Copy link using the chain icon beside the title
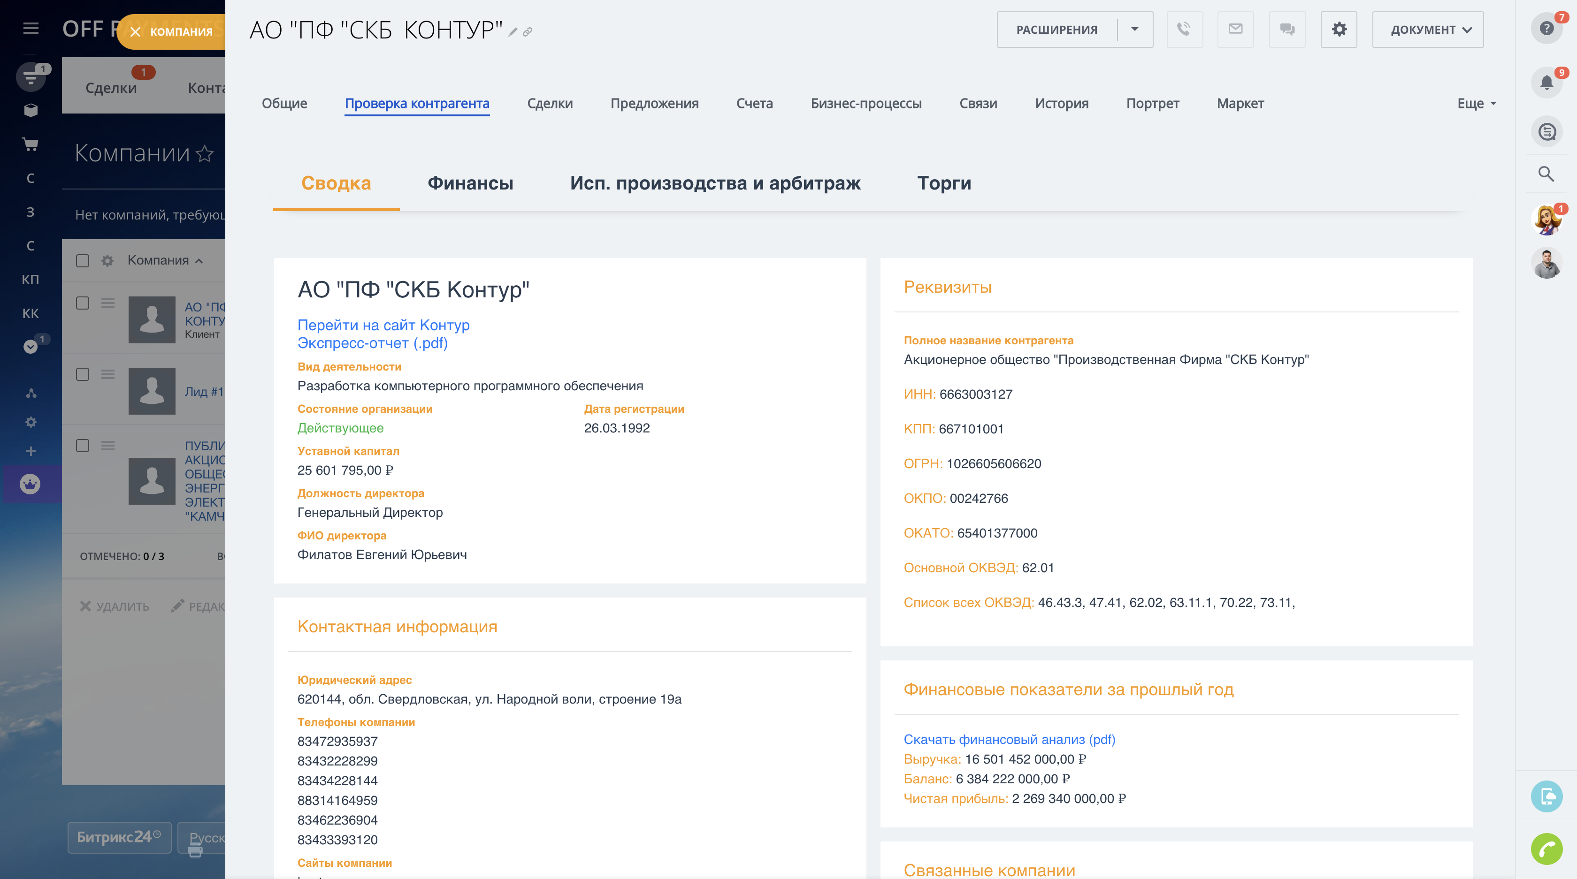The image size is (1577, 879). 528,31
